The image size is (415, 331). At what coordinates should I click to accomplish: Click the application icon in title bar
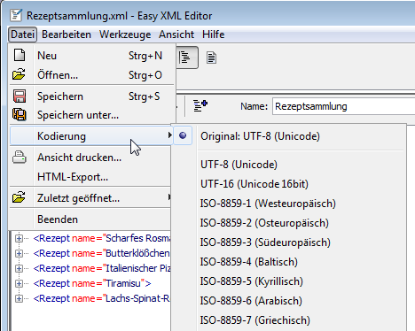point(16,15)
